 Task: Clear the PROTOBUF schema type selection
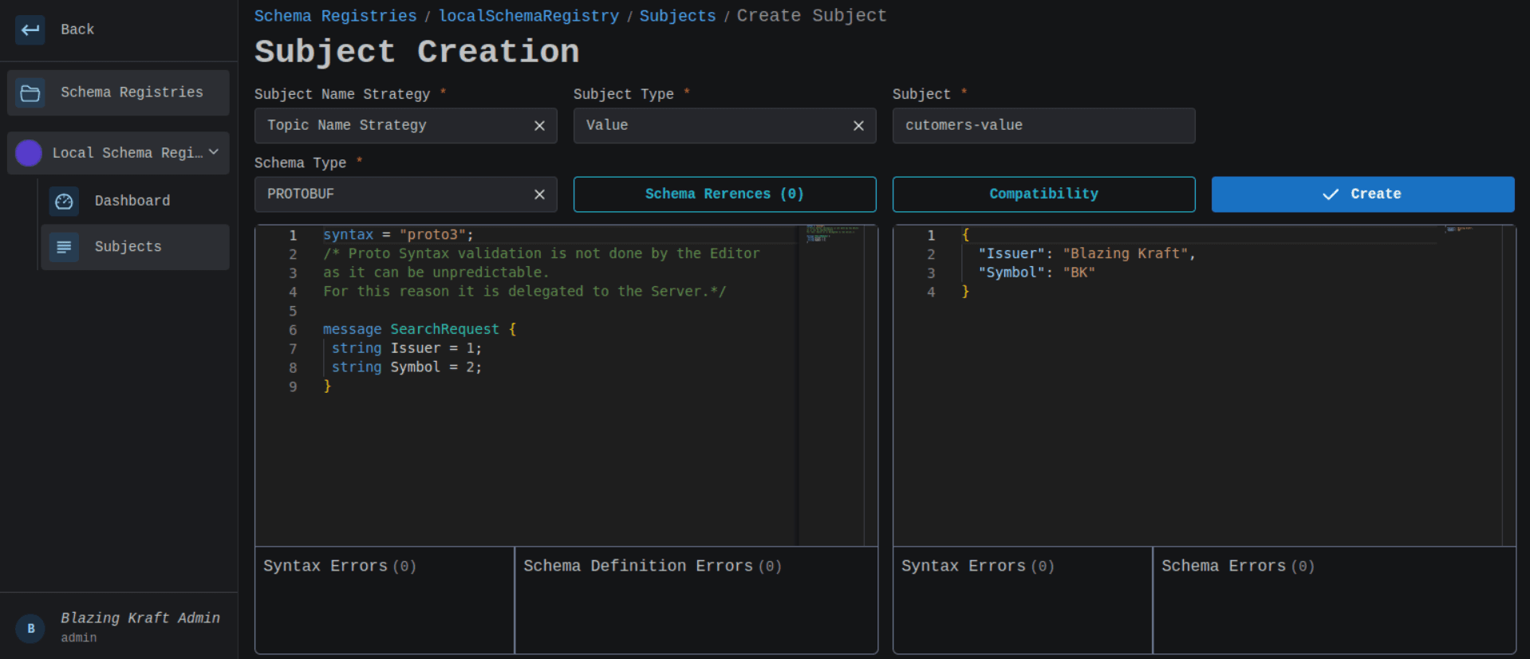pyautogui.click(x=539, y=194)
